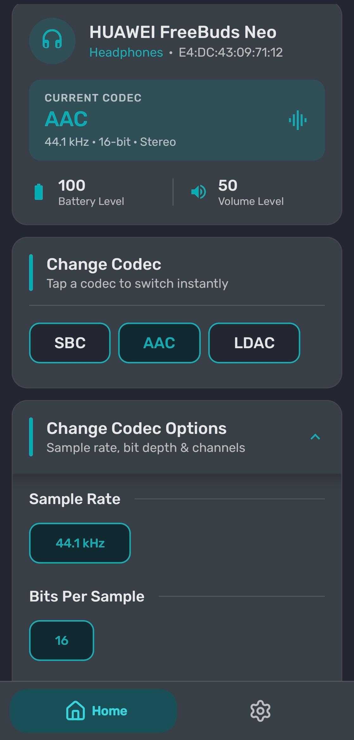The image size is (354, 740).
Task: Tap the volume speaker icon
Action: 198,192
